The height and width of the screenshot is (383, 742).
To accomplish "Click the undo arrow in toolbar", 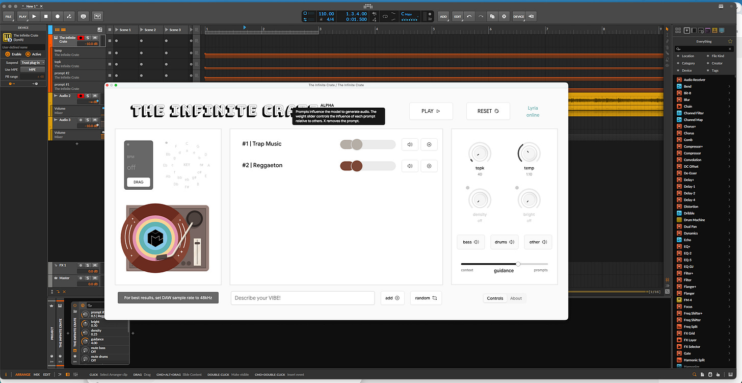I will pyautogui.click(x=469, y=16).
